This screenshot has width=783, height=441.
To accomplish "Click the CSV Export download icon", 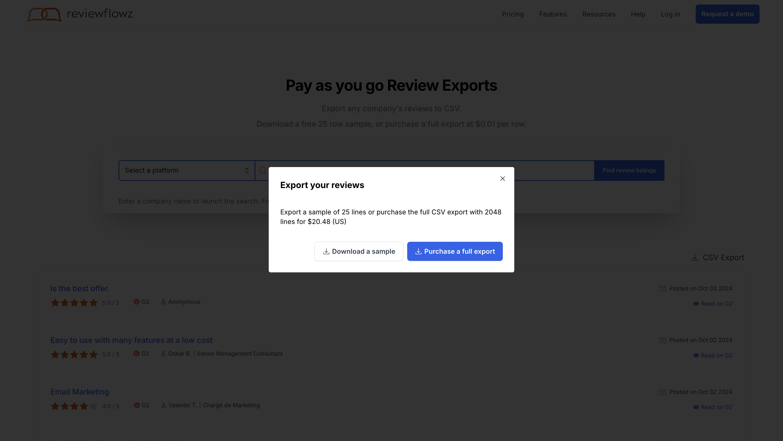I will (695, 258).
